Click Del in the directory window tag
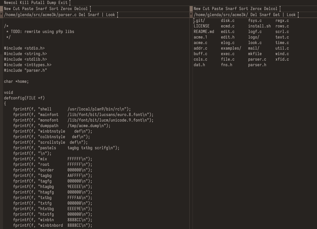317x229 pixels. tap(254, 15)
